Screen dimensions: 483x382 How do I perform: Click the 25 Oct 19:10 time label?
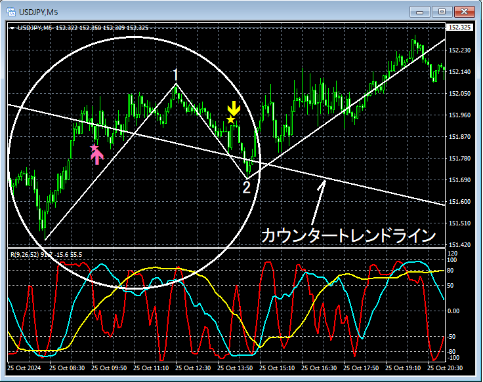(x=403, y=368)
